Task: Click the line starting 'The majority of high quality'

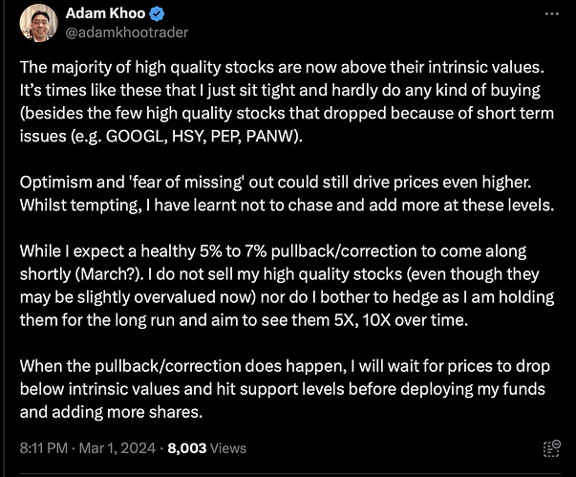Action: (x=282, y=67)
